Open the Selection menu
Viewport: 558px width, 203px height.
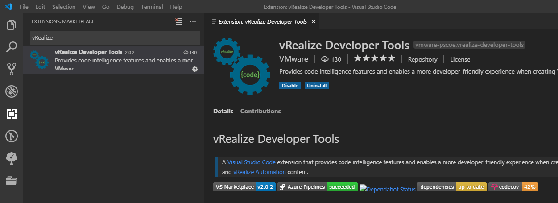tap(64, 7)
